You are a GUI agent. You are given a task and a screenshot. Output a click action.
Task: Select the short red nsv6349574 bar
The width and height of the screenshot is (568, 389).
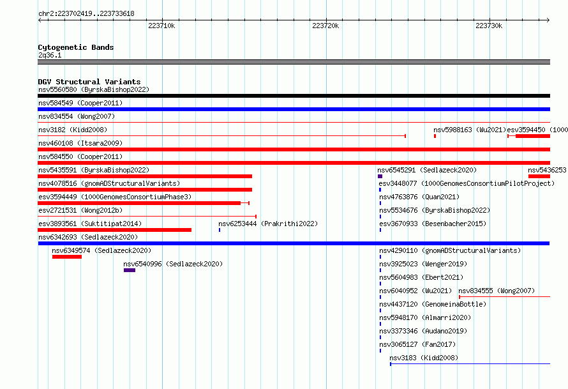67,257
